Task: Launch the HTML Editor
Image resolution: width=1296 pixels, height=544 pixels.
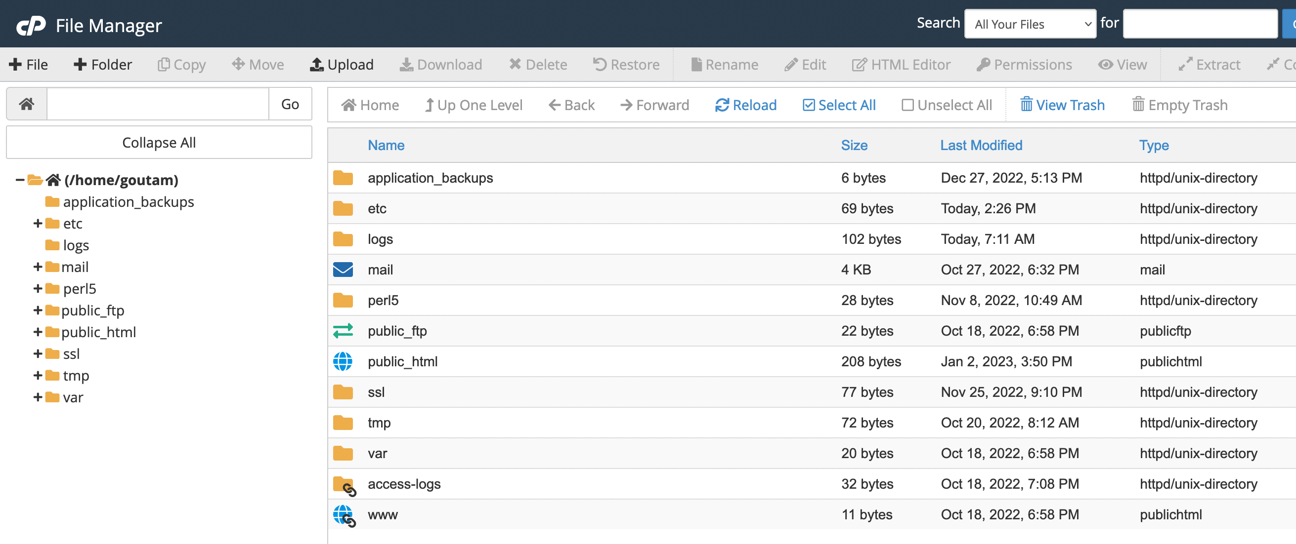Action: (901, 64)
